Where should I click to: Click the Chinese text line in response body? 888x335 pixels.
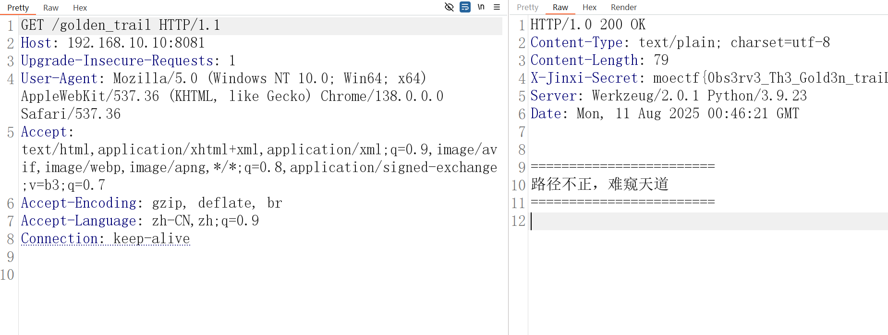(x=599, y=185)
